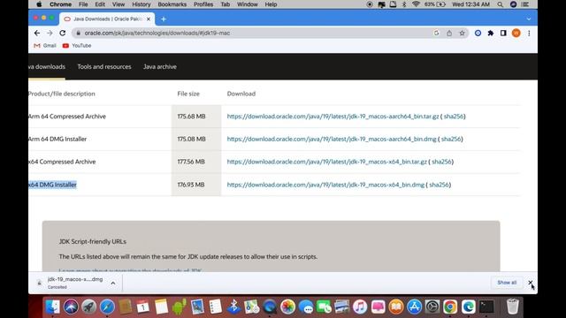The height and width of the screenshot is (318, 566).
Task: Launch Siri from the dock
Action: 71,307
